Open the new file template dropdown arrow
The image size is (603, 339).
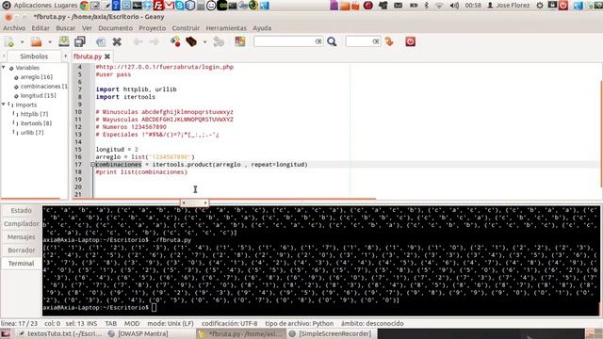pos(22,41)
